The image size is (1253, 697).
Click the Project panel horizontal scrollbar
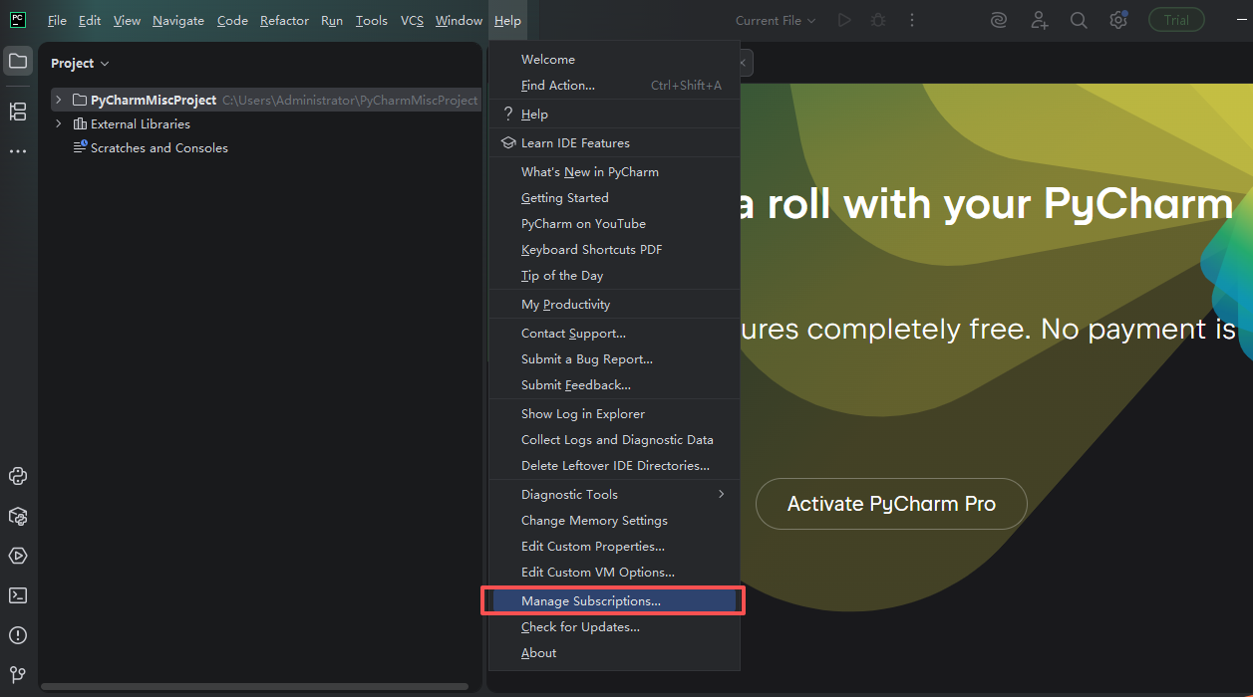pyautogui.click(x=254, y=686)
